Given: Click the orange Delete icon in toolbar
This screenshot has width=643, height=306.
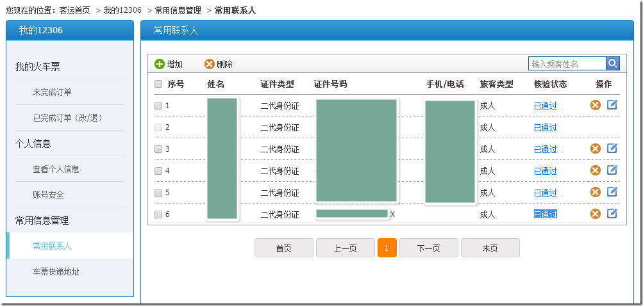Looking at the screenshot, I should [x=210, y=64].
